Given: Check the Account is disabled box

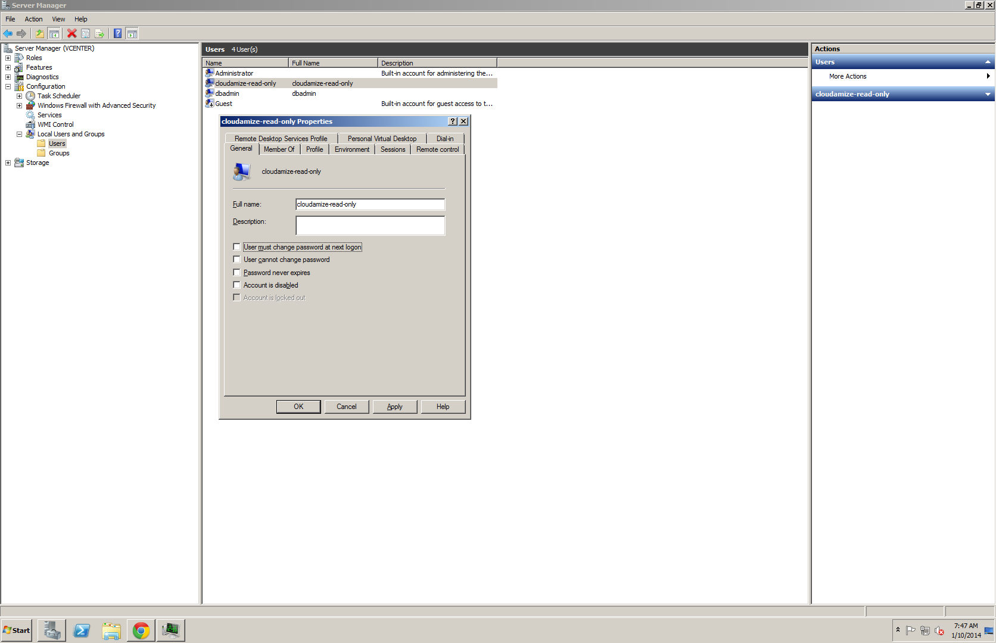Looking at the screenshot, I should pos(236,285).
